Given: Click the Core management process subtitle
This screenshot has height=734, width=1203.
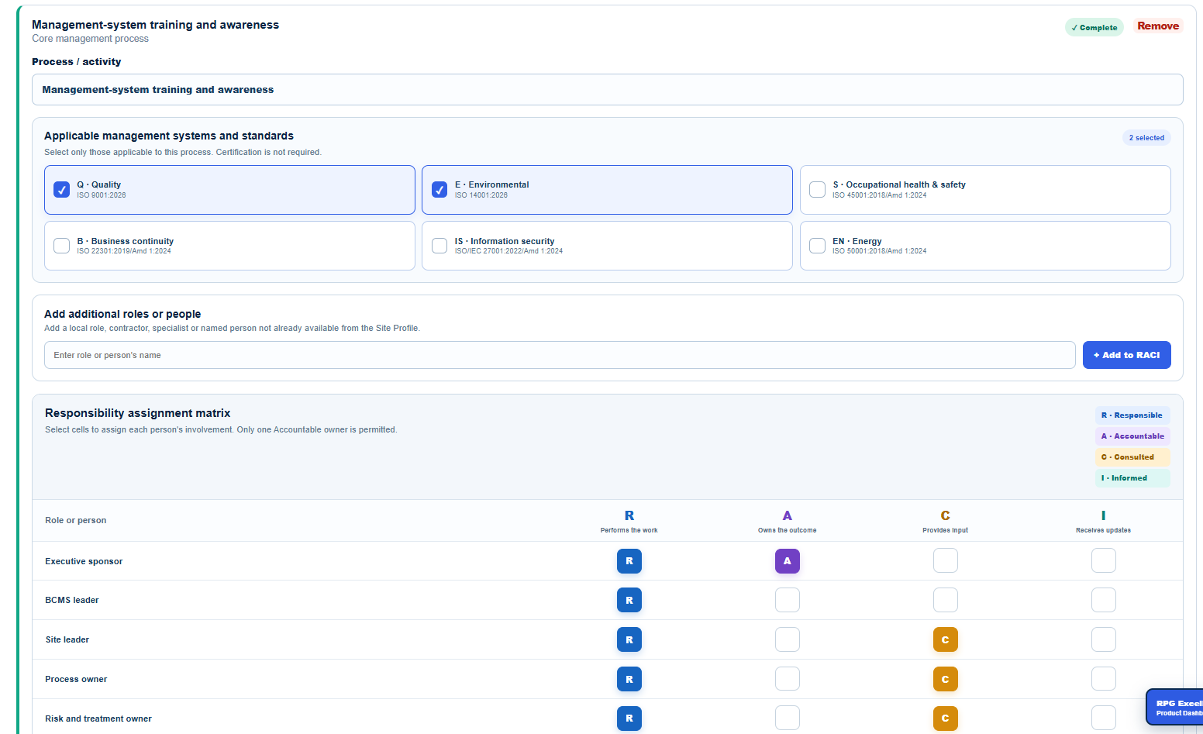Looking at the screenshot, I should 90,39.
